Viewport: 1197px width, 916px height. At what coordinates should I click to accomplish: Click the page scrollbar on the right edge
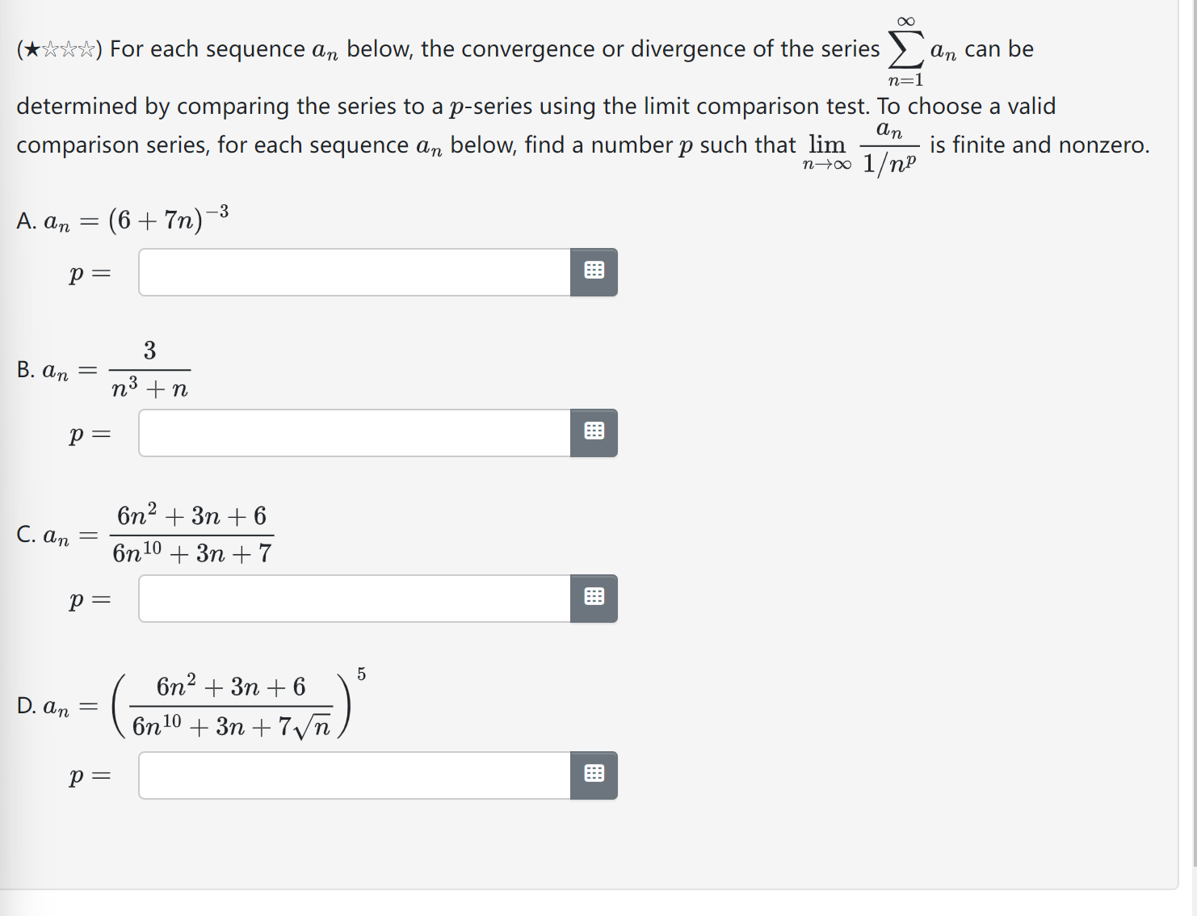(x=1191, y=323)
